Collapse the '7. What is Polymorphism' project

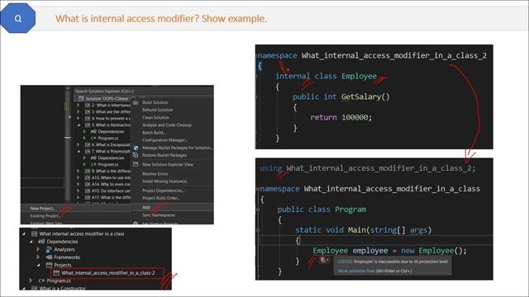(x=79, y=151)
